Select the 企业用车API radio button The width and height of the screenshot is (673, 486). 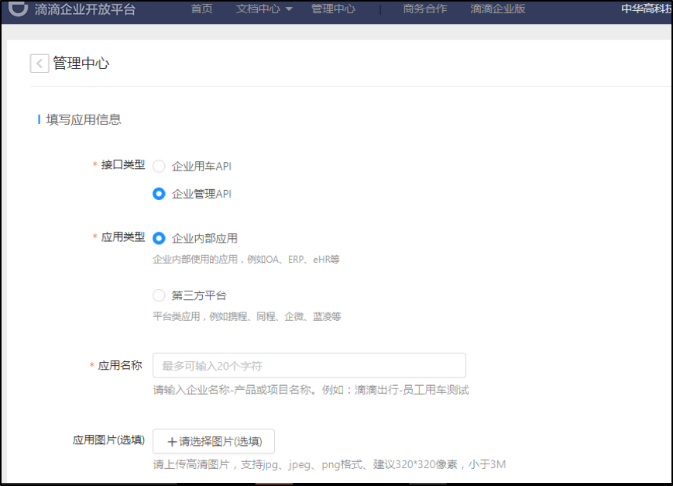tap(159, 166)
